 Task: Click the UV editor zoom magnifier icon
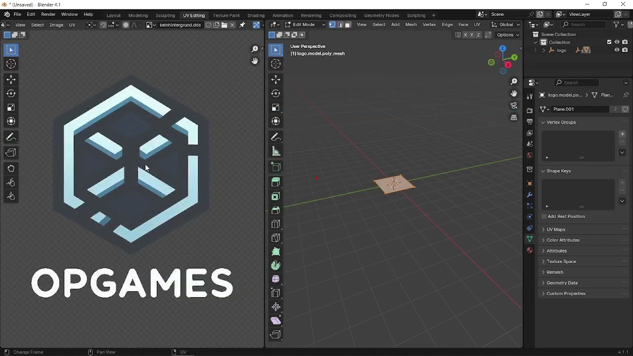pyautogui.click(x=255, y=49)
